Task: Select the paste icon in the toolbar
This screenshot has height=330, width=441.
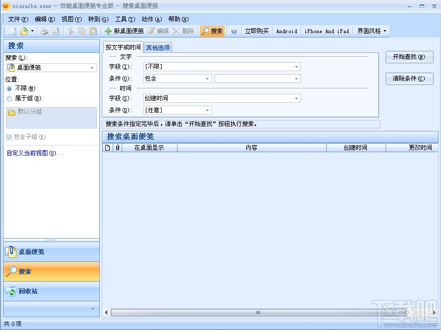Action: pyautogui.click(x=93, y=31)
